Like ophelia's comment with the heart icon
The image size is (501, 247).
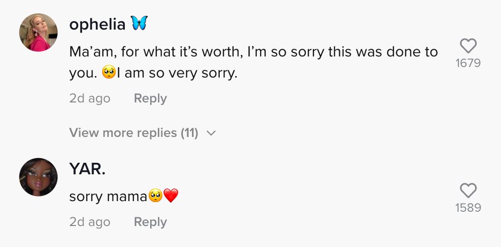[468, 46]
